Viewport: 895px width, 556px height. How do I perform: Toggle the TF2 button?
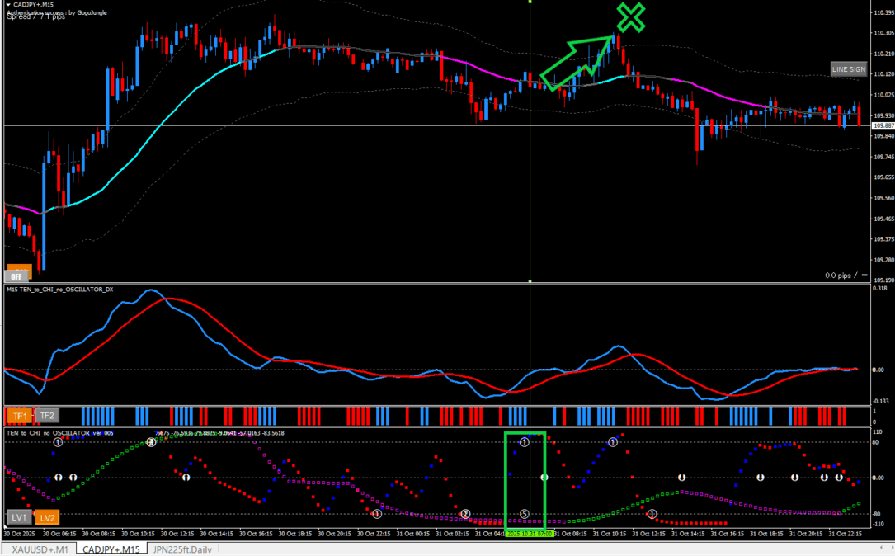click(47, 416)
